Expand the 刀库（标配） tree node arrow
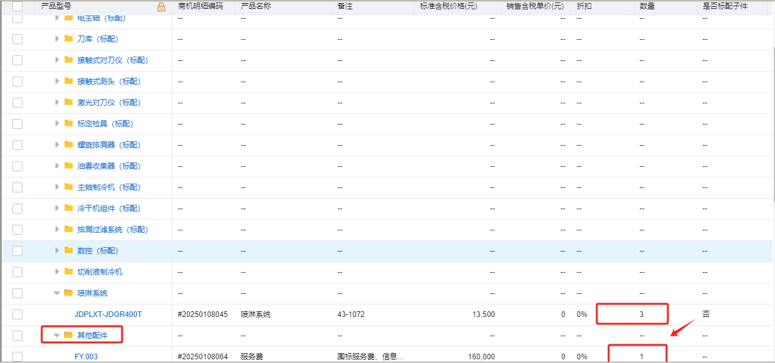This screenshot has width=775, height=363. tap(57, 39)
